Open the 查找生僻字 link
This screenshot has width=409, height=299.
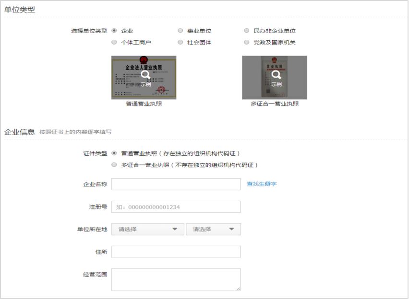[x=262, y=184]
